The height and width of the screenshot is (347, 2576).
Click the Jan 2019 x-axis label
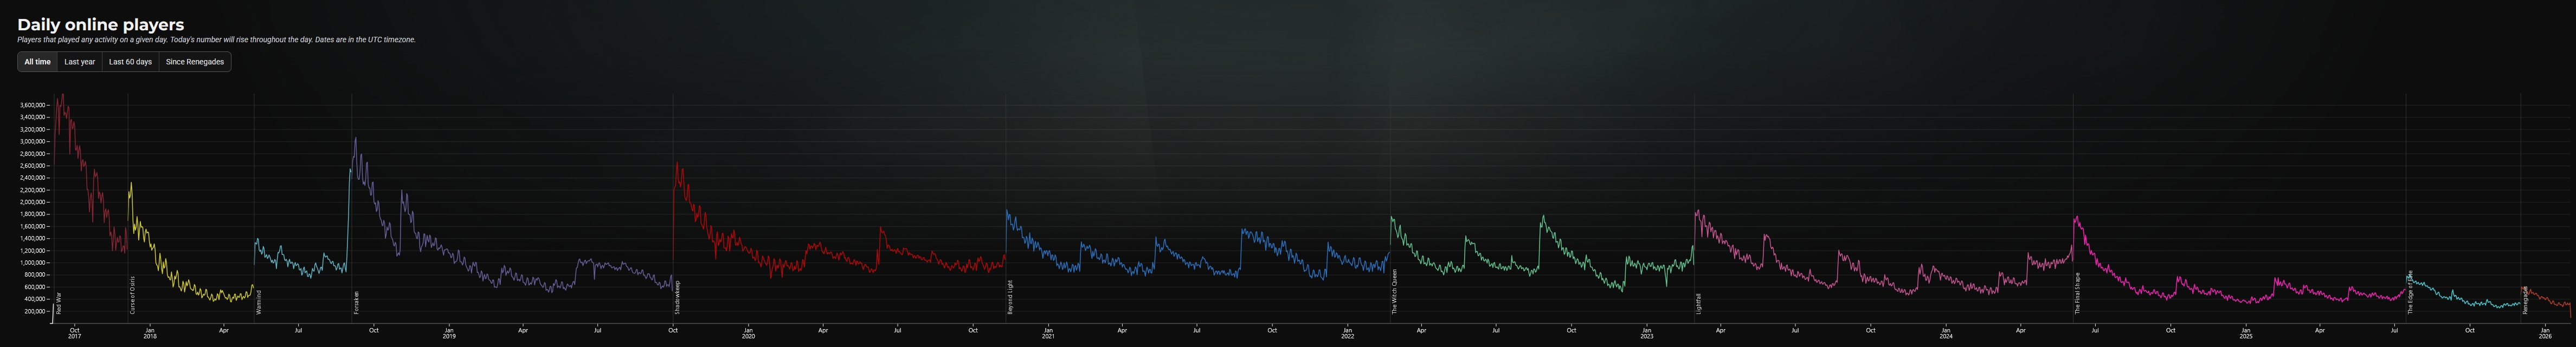tap(449, 333)
